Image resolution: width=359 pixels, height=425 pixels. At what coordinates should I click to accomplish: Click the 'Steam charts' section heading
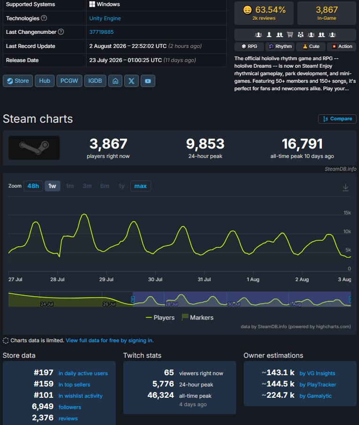[38, 119]
